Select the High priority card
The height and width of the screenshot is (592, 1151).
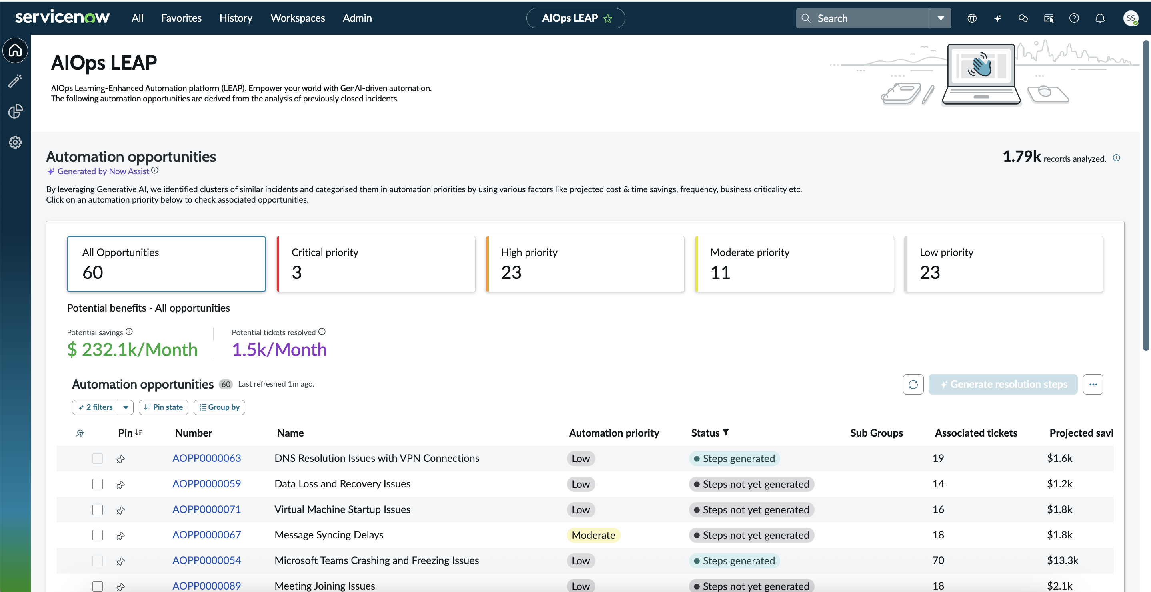pos(585,264)
